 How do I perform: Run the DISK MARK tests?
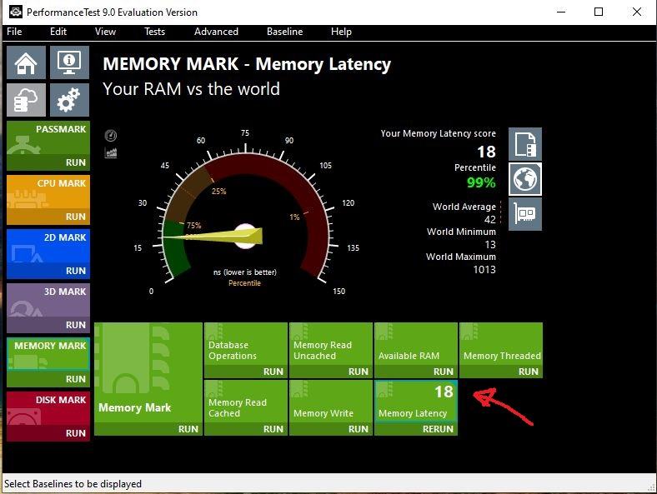tap(75, 433)
